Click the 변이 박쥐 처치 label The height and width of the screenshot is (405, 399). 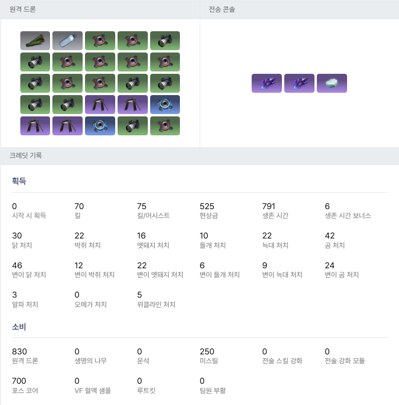pyautogui.click(x=94, y=274)
